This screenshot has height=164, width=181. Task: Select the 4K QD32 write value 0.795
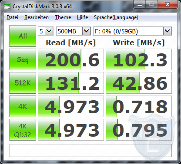[x=139, y=130]
